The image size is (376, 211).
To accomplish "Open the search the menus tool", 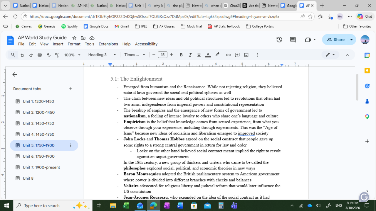I will [13, 55].
